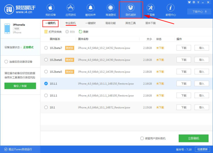213x153 pixels.
Task: Open 酷炫铃声 (Ringtones) bell icon
Action: [90, 8]
